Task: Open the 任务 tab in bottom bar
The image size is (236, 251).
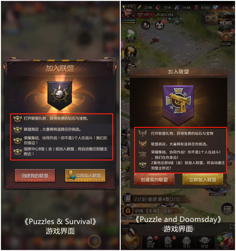Action: 169,242
